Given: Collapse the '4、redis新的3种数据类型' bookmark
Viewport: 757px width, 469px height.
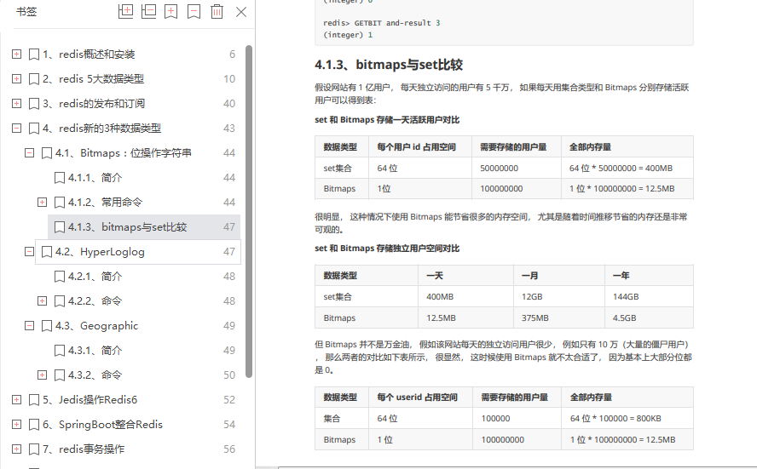Looking at the screenshot, I should [16, 128].
